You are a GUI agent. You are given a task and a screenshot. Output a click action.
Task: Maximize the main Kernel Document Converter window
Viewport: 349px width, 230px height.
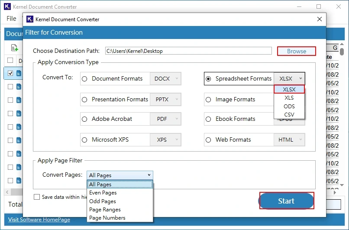click(319, 6)
